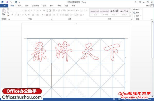Open ribbon display options icon
Viewport: 154px width, 101px height.
click(x=140, y=2)
